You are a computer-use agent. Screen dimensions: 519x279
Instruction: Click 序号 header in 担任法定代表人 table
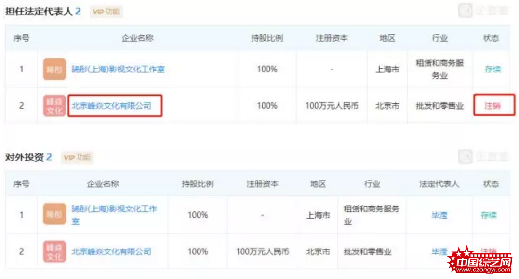coord(22,38)
